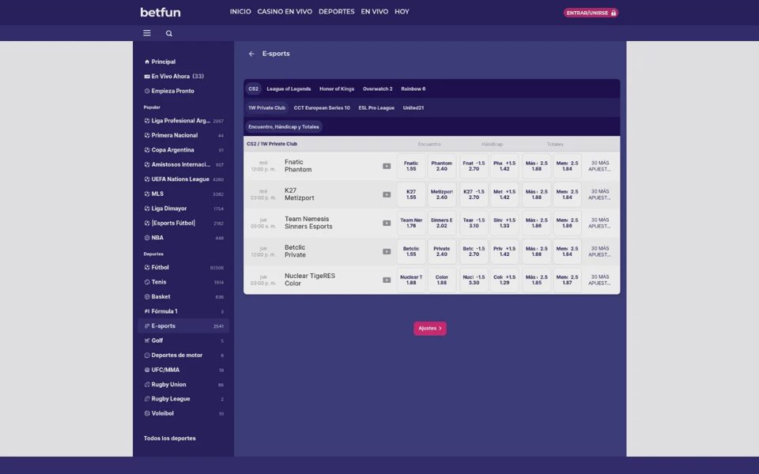Viewport: 759px width, 474px height.
Task: Bet on Sinners Esports at 2.02
Action: click(x=441, y=224)
